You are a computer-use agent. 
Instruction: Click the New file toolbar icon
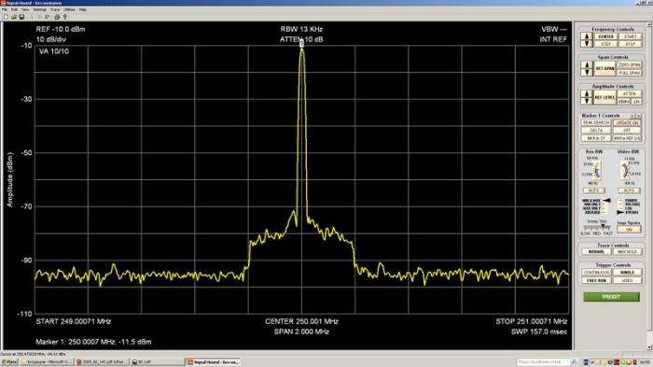(x=6, y=17)
